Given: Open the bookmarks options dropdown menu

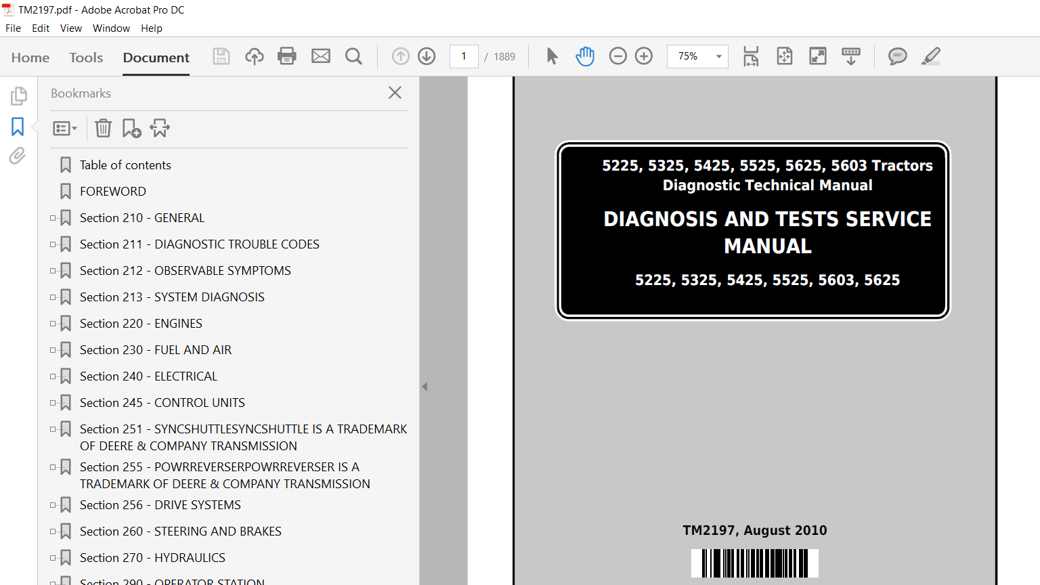Looking at the screenshot, I should 65,128.
